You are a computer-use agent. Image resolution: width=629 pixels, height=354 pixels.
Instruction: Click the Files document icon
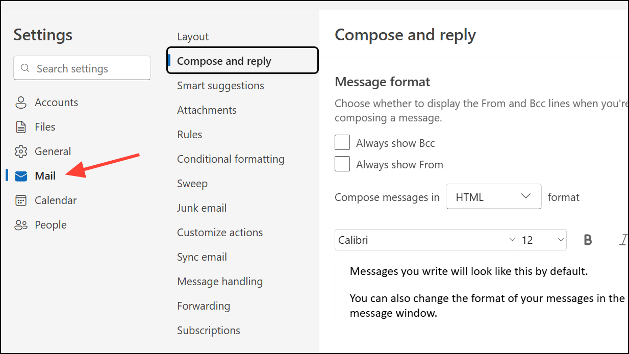click(21, 127)
